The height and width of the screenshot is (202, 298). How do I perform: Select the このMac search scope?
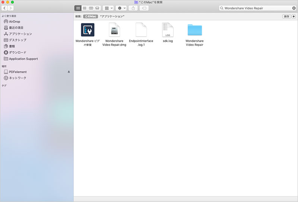(x=90, y=16)
